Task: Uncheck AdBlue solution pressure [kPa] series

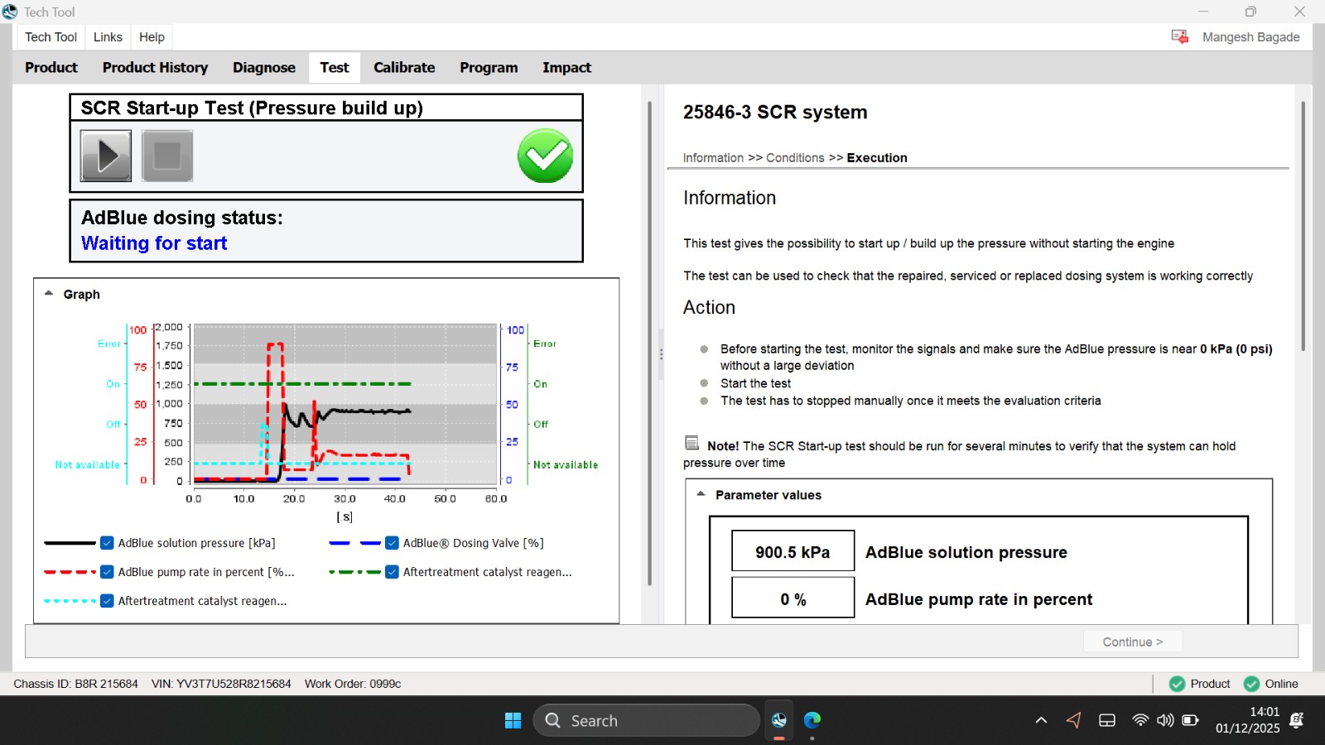Action: 107,543
